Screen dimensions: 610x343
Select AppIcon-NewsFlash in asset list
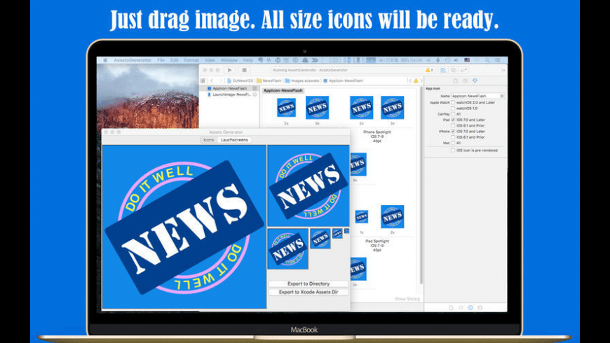[x=229, y=89]
